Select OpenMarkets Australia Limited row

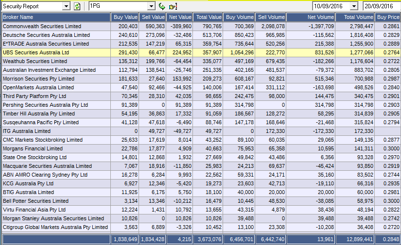(x=200, y=87)
